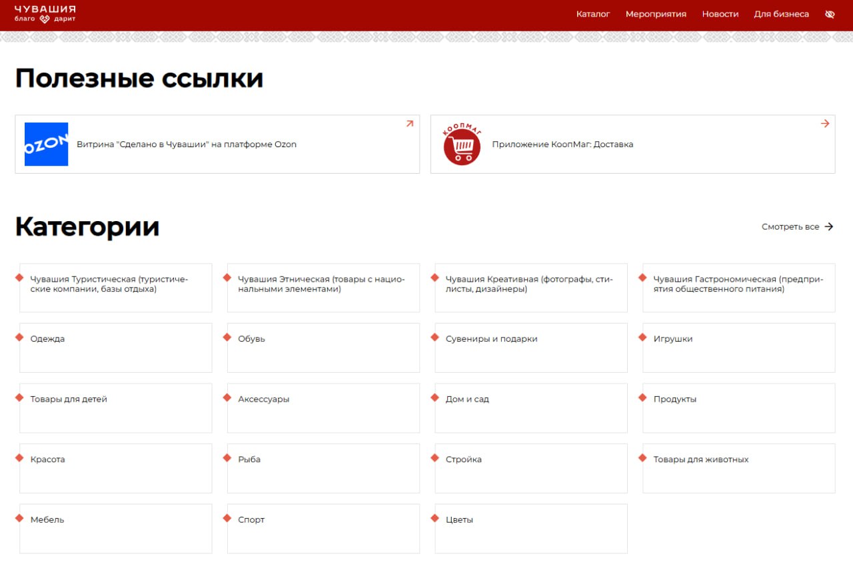This screenshot has width=853, height=566.
Task: Click the Чувашия благо дарит logo
Action: tap(45, 14)
